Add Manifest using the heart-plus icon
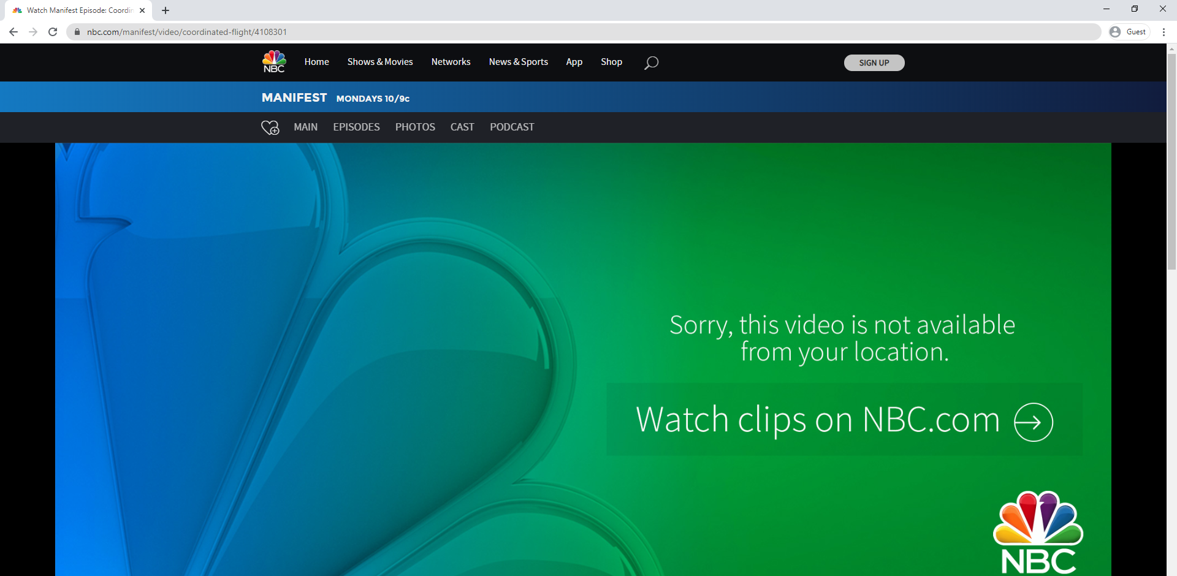Screen dimensions: 1177x576 270,127
